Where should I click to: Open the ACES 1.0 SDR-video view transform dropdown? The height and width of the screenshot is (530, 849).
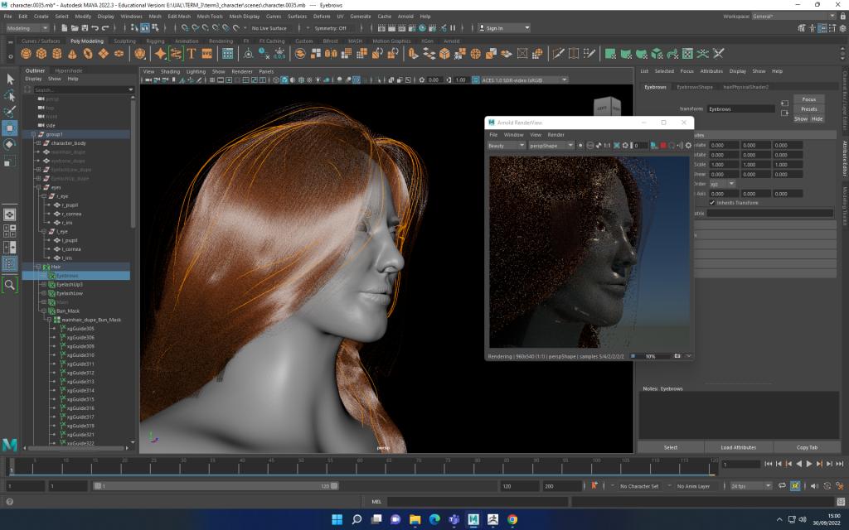click(524, 80)
